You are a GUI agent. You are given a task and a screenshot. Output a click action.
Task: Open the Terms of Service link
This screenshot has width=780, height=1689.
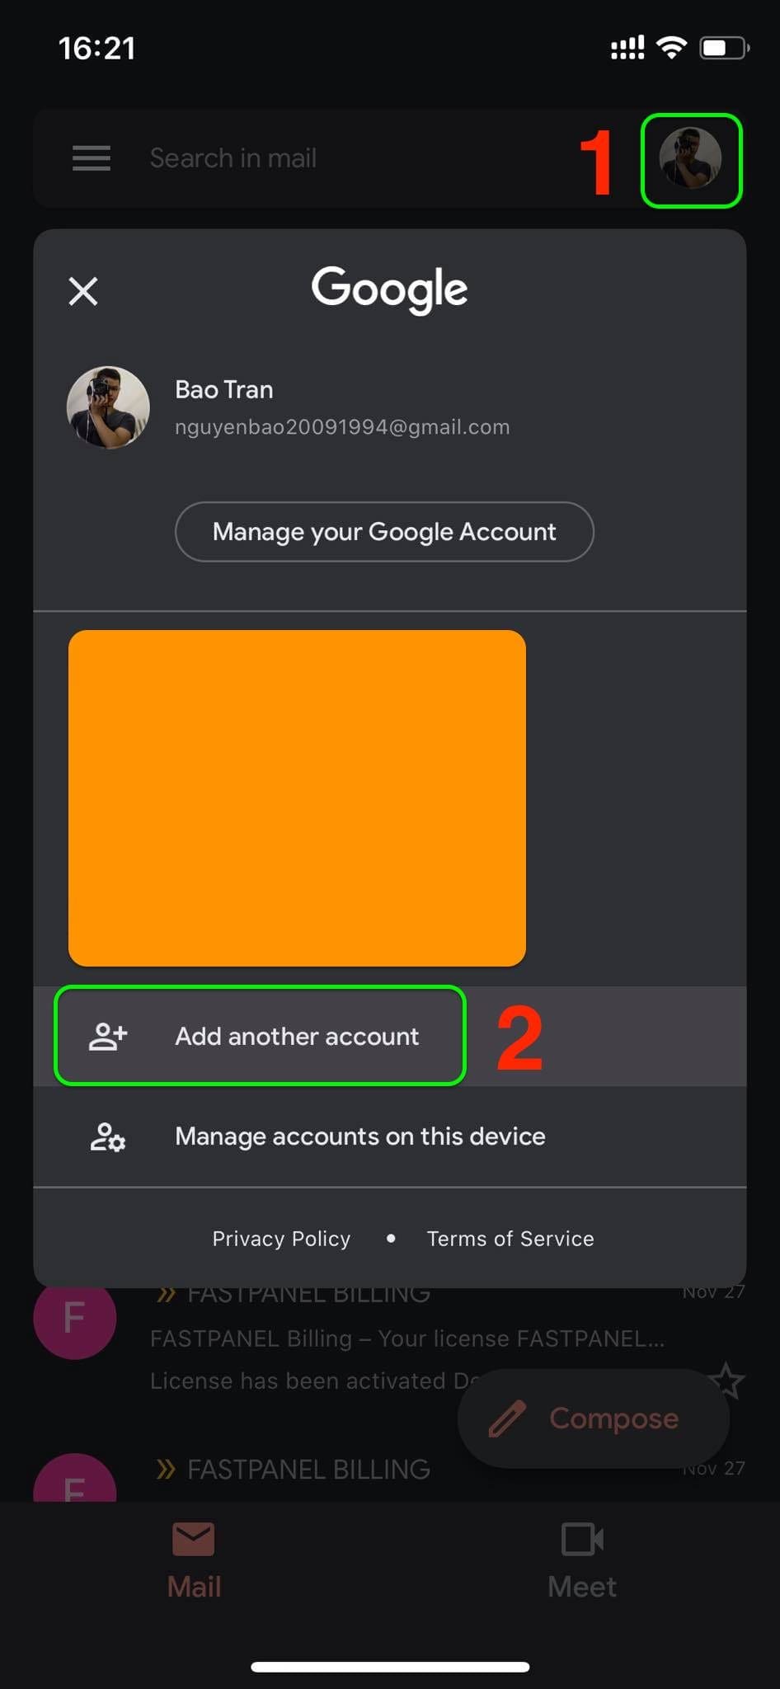[x=510, y=1238]
